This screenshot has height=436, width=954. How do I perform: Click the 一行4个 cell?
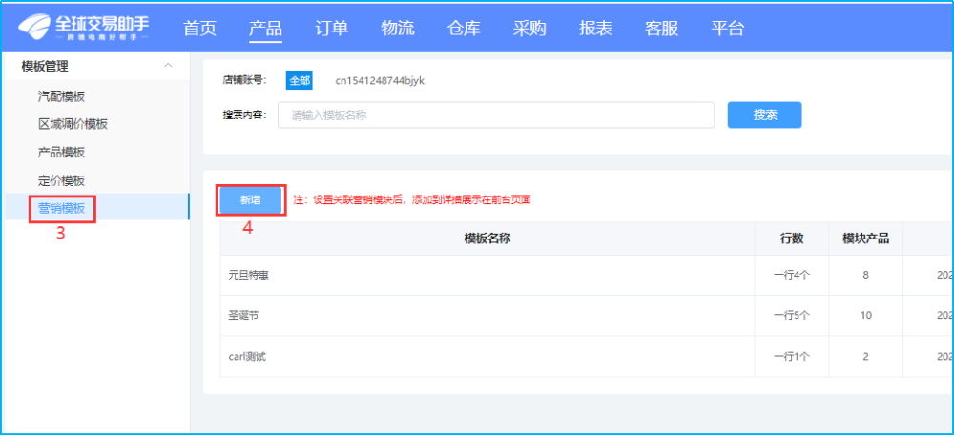pos(792,275)
